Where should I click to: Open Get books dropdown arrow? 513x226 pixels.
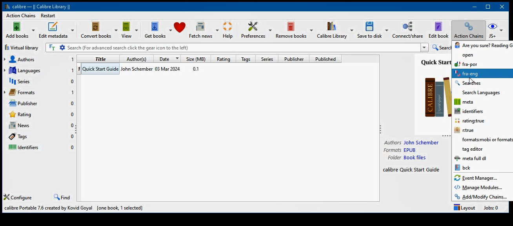point(170,30)
